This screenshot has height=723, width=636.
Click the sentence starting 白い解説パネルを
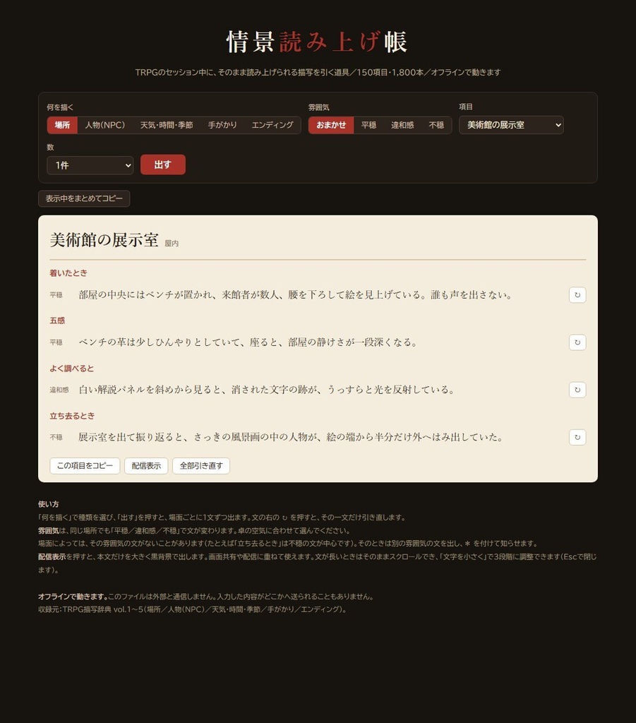tap(267, 390)
